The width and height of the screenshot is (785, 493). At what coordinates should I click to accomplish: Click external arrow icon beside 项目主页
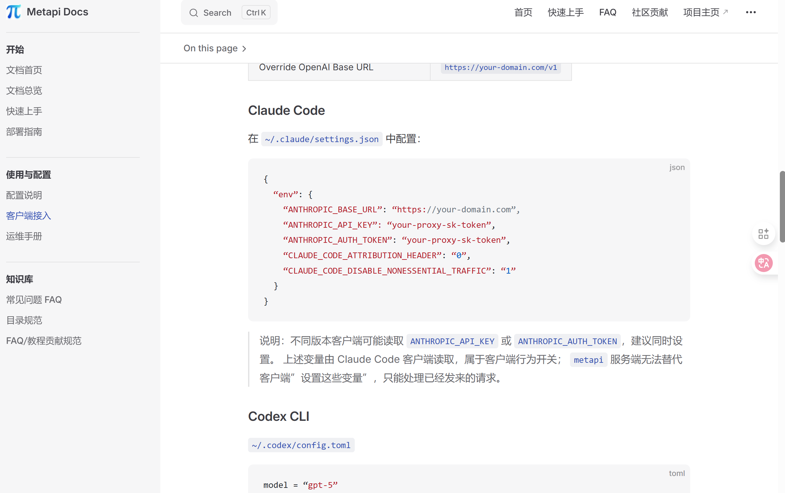pos(725,12)
